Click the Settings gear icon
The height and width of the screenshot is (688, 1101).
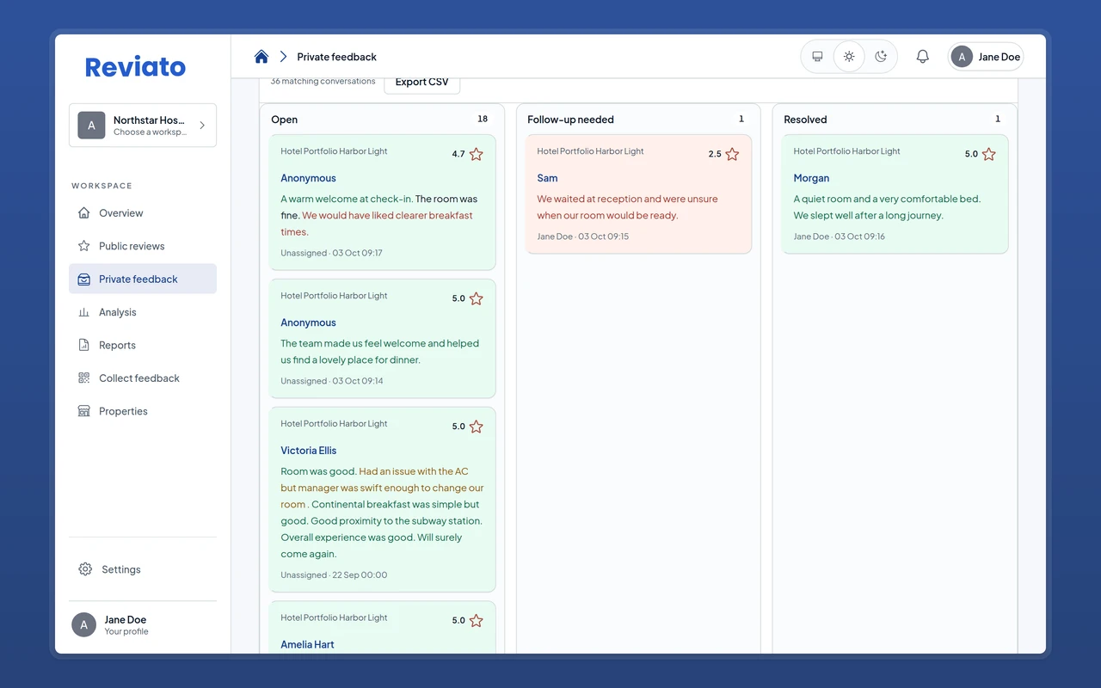coord(85,569)
